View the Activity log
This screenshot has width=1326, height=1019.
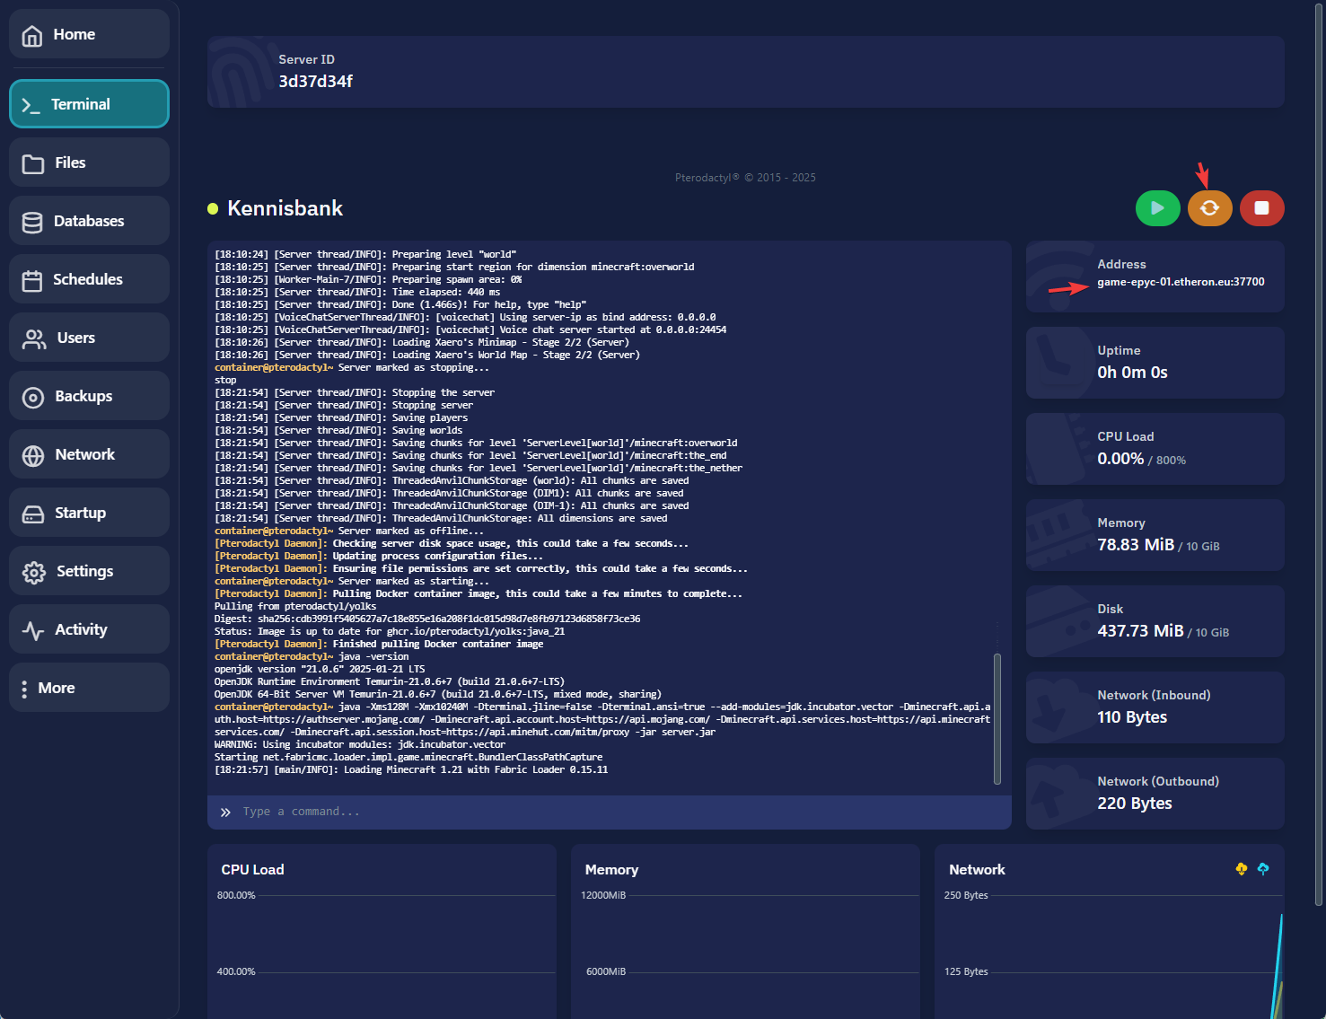click(x=89, y=629)
